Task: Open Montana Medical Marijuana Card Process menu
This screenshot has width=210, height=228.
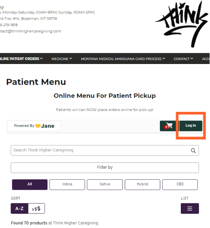Action: 123,59
